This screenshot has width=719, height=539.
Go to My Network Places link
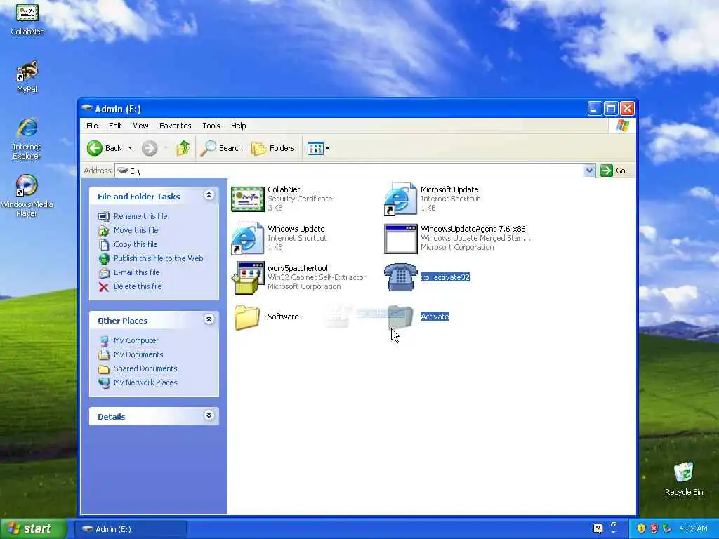[x=145, y=382]
